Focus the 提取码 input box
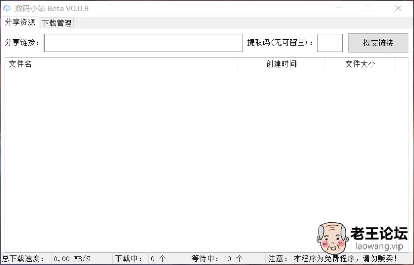This screenshot has width=414, height=265. [x=329, y=43]
